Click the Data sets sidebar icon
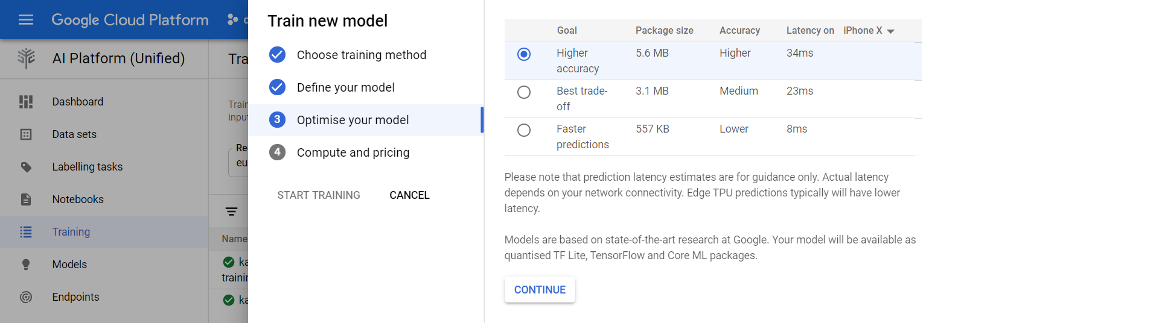1159x323 pixels. click(x=26, y=134)
